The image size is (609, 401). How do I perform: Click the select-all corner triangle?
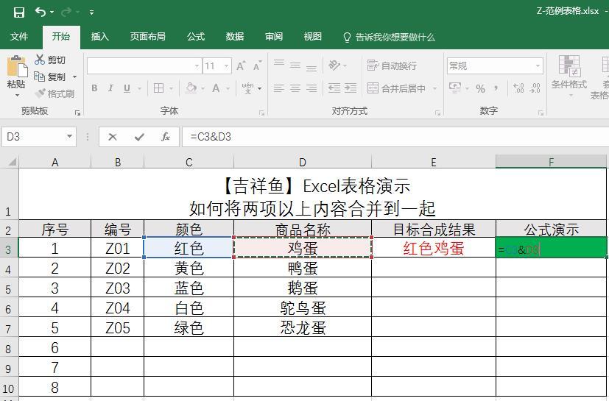point(12,161)
